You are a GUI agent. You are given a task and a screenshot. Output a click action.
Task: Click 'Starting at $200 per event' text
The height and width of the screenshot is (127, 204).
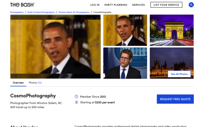(97, 102)
